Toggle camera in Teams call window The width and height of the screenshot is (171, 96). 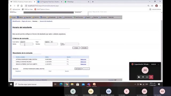[139, 77]
